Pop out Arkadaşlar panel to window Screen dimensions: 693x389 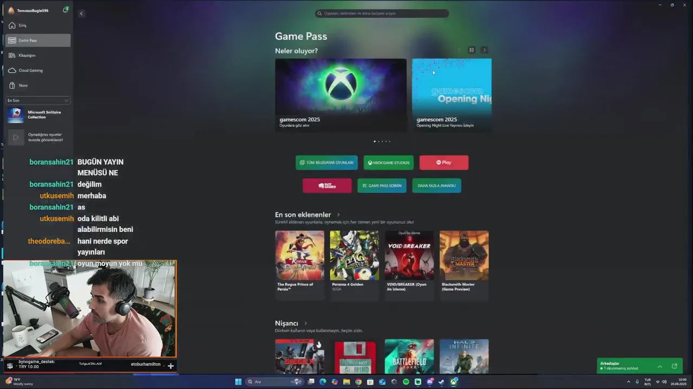point(675,366)
